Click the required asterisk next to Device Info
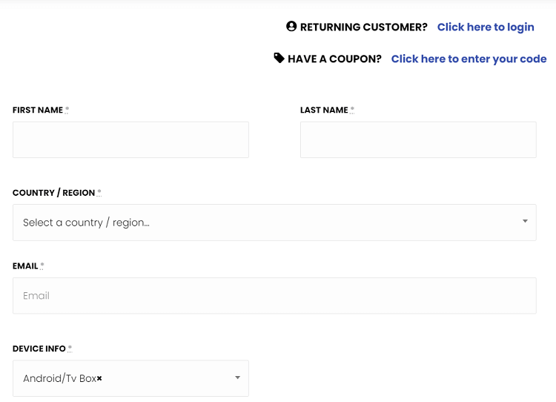 tap(70, 348)
